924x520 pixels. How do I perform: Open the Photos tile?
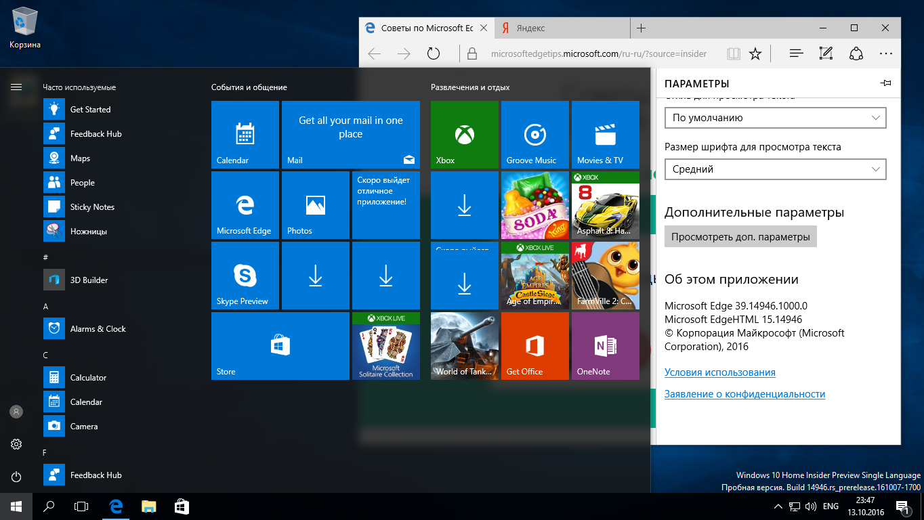(316, 205)
